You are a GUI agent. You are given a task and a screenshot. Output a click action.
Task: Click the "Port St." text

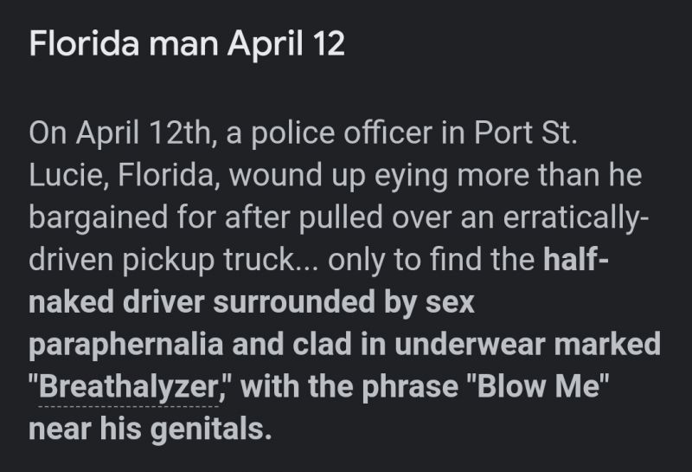click(526, 133)
